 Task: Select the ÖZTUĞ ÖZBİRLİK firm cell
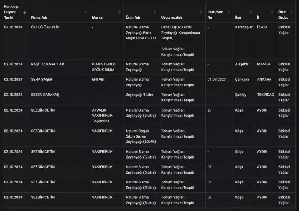point(45,27)
